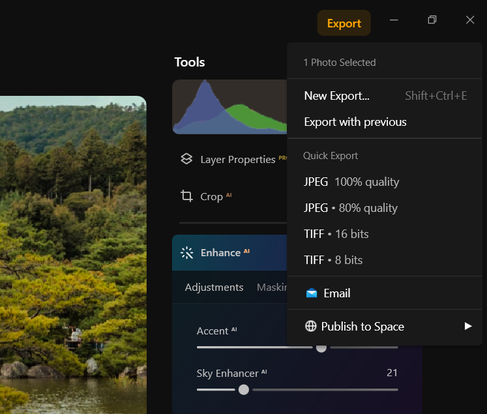Click the Crop tool icon

186,196
